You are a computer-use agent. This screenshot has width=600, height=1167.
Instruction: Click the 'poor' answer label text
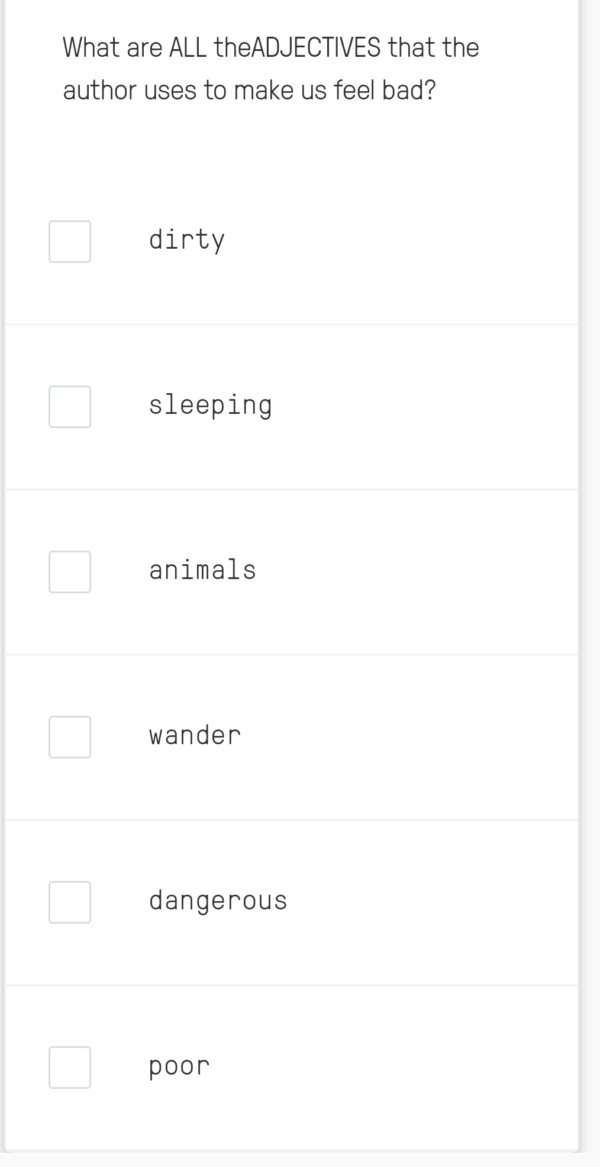(x=179, y=1066)
